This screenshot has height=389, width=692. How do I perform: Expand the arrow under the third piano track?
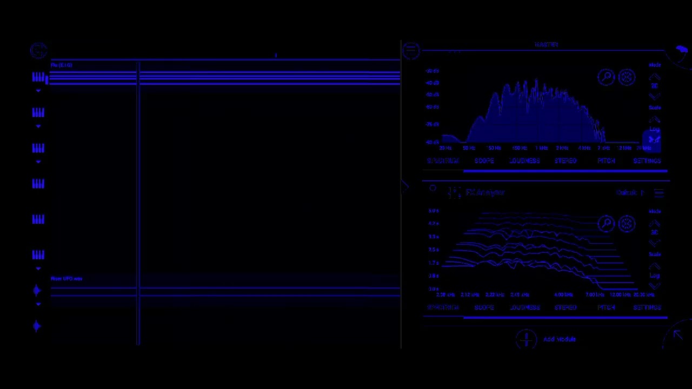tap(38, 162)
